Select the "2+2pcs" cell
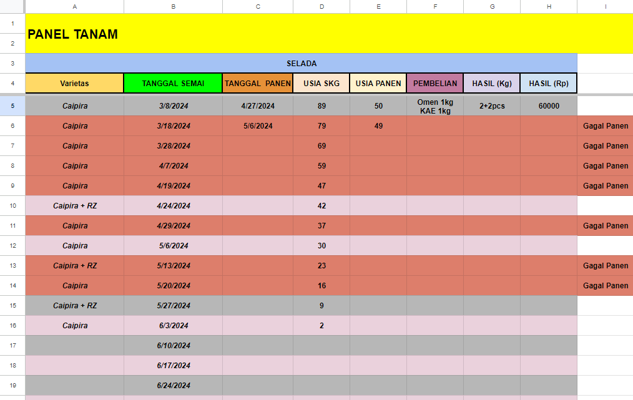Image resolution: width=633 pixels, height=400 pixels. [492, 106]
